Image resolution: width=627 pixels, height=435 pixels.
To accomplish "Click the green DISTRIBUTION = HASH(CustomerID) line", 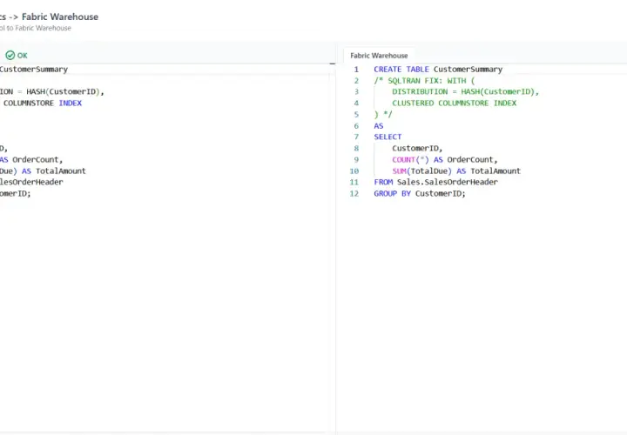I will tap(465, 92).
